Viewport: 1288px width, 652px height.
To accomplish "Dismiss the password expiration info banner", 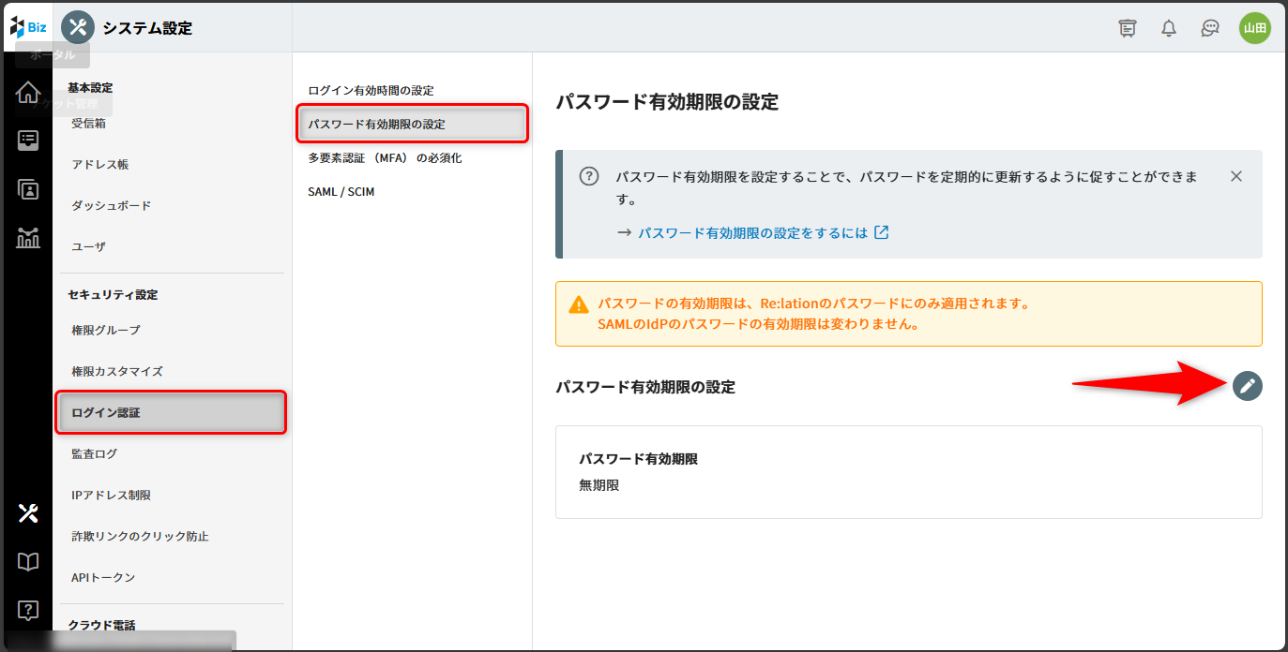I will click(1235, 176).
